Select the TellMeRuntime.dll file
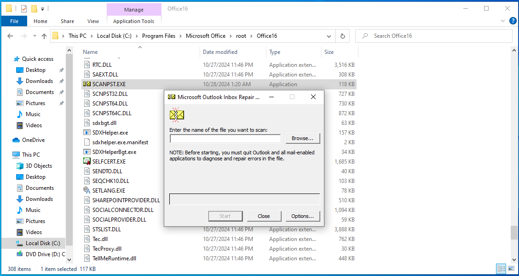This screenshot has height=276, width=519. (219, 258)
